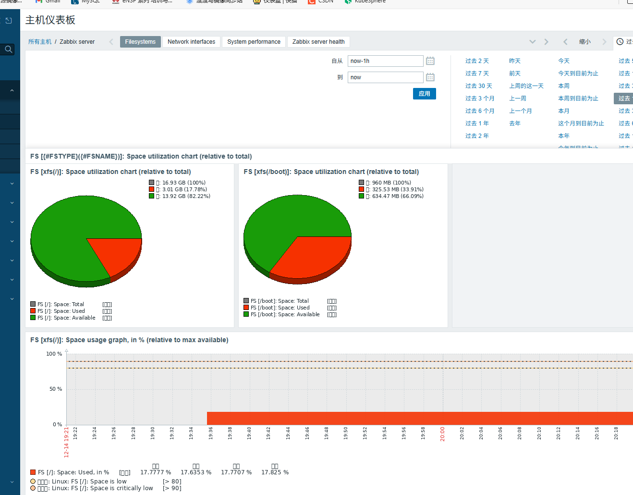Select the 过去 2 天 time range
This screenshot has height=495, width=633.
pyautogui.click(x=477, y=61)
